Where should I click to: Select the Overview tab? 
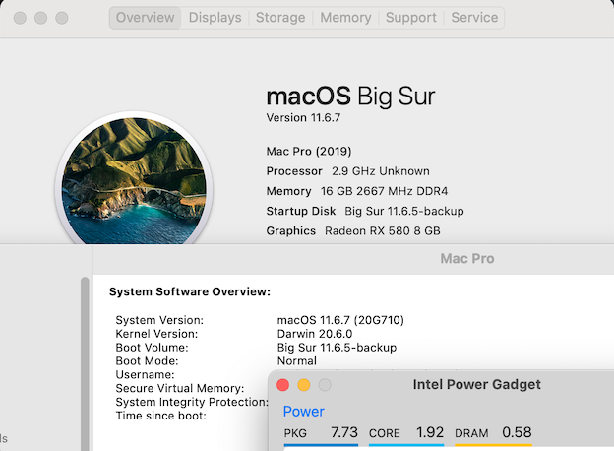[146, 18]
